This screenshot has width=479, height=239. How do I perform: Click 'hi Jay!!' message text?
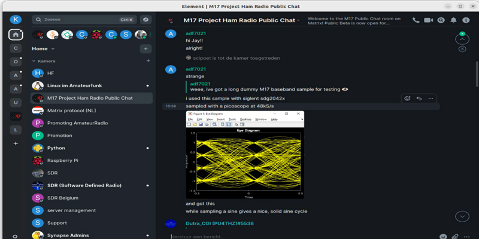[x=194, y=41]
